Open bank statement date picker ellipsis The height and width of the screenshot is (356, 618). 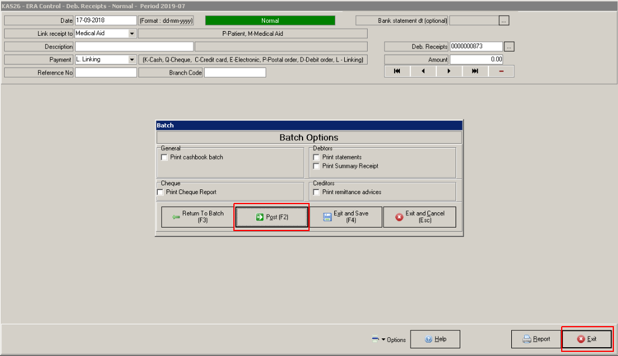point(504,21)
